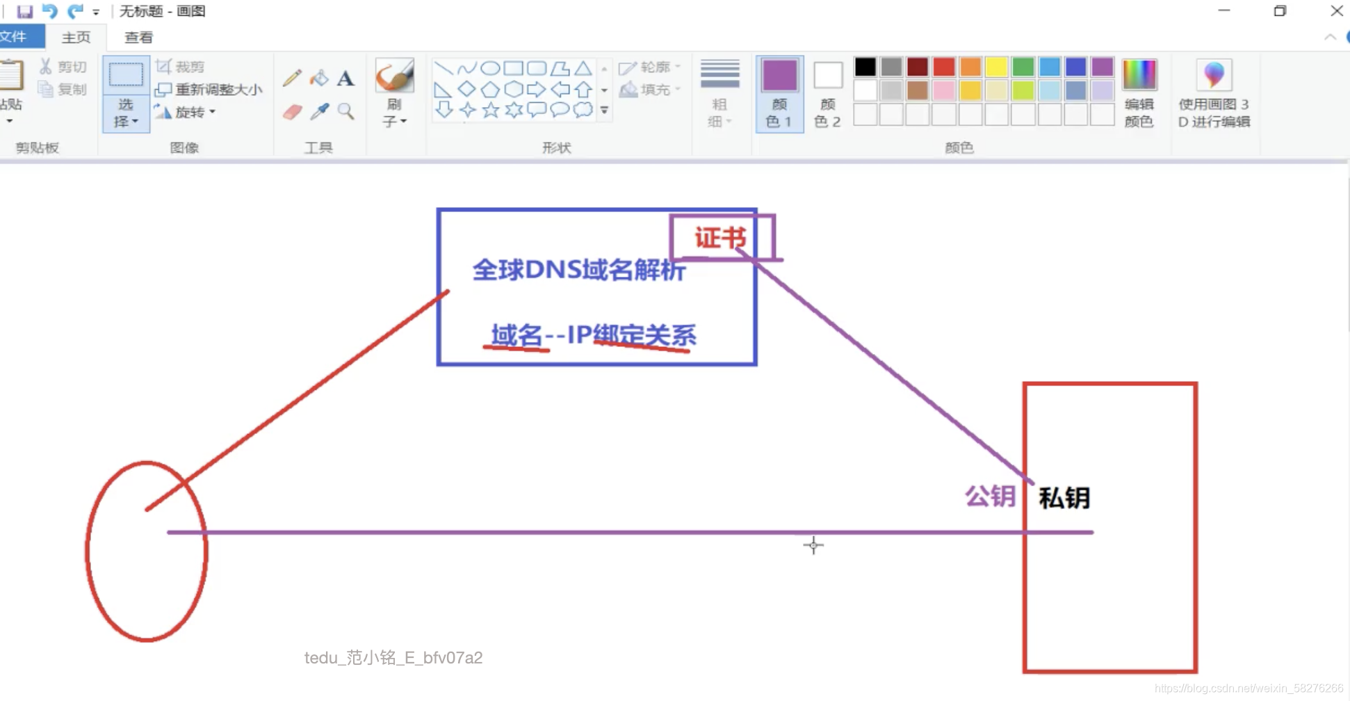
Task: Click 使用画图3D进行编辑 button
Action: tap(1214, 94)
